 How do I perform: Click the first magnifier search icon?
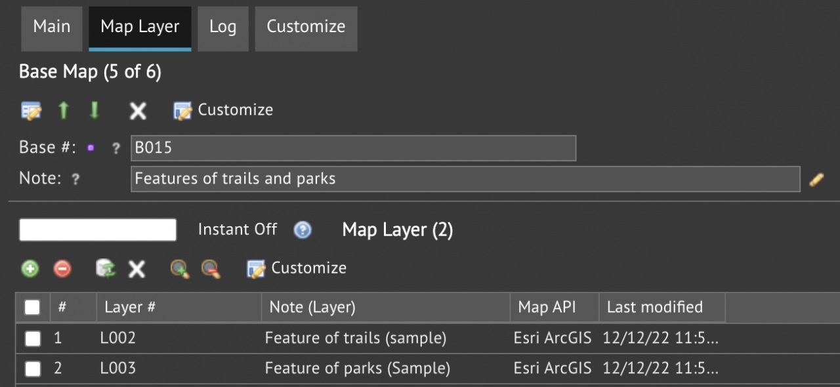point(180,268)
